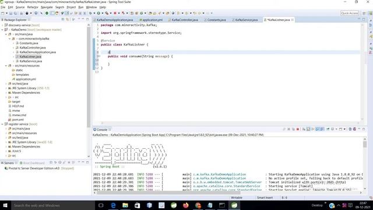Select pom.xml in KafkaDemo project
Image resolution: width=373 pixels, height=210 pixels.
point(17,120)
